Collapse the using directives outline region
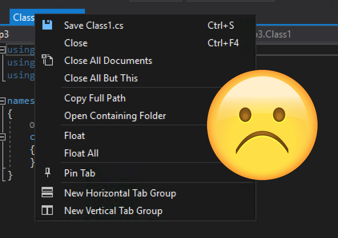This screenshot has height=238, width=338. tap(2, 50)
